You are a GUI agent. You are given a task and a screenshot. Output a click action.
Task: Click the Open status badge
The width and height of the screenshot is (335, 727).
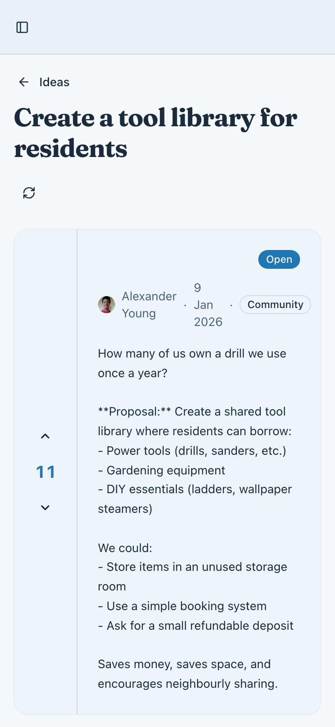click(x=279, y=259)
